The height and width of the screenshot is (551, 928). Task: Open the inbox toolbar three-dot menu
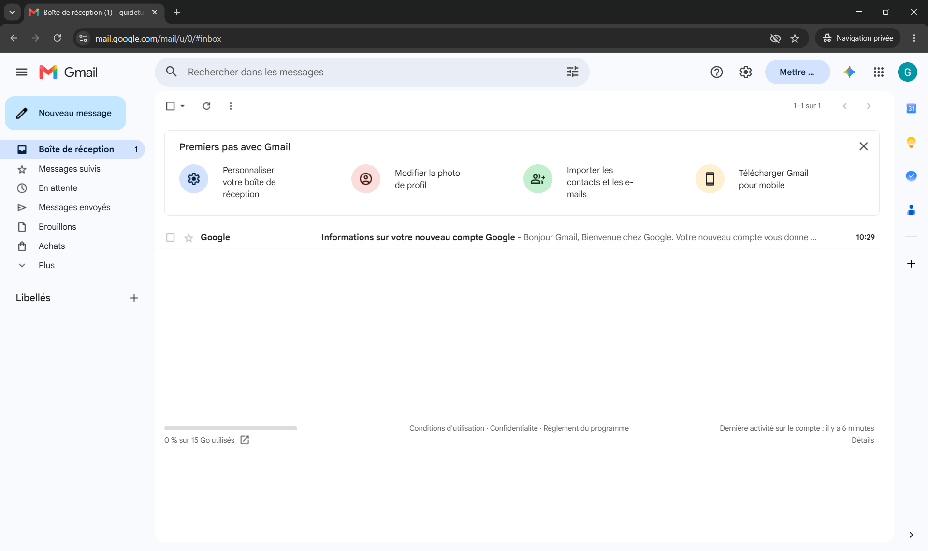point(231,106)
